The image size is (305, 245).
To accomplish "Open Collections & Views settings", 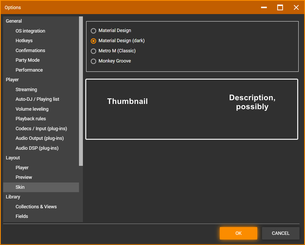I will tap(36, 207).
